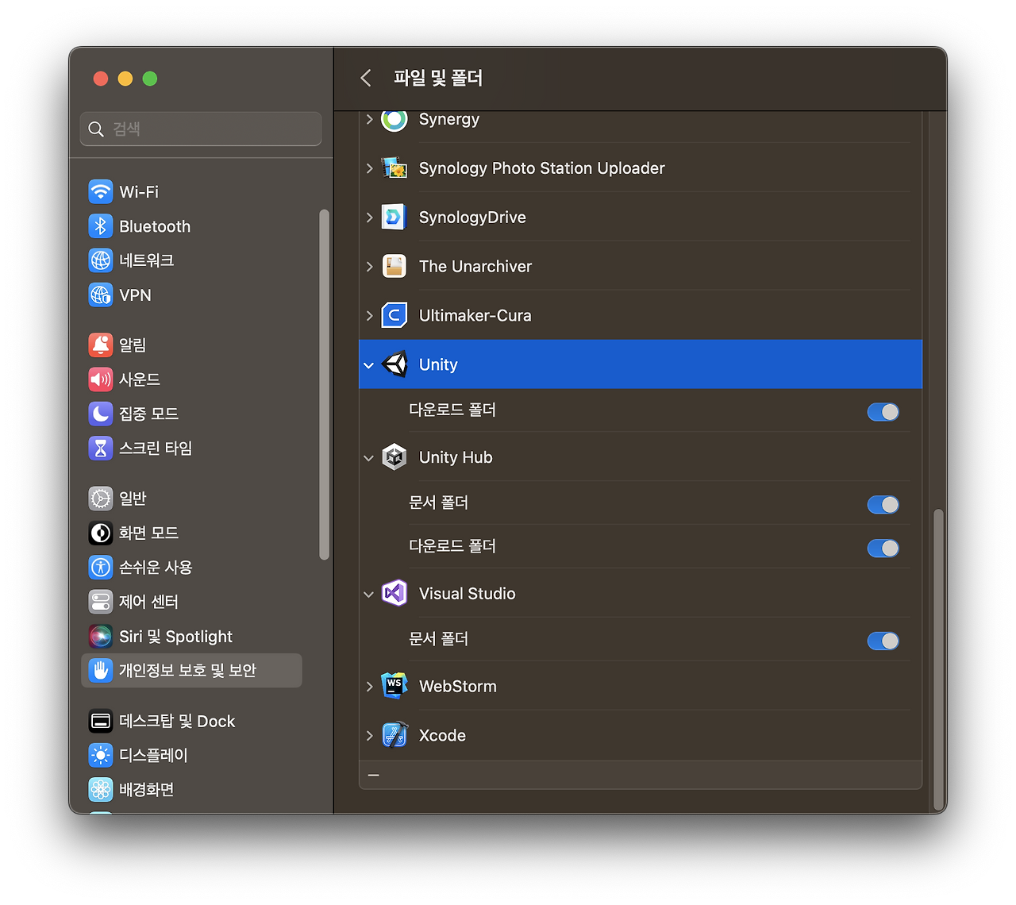This screenshot has width=1016, height=905.
Task: Click the 디스플레이 sun icon
Action: point(101,755)
